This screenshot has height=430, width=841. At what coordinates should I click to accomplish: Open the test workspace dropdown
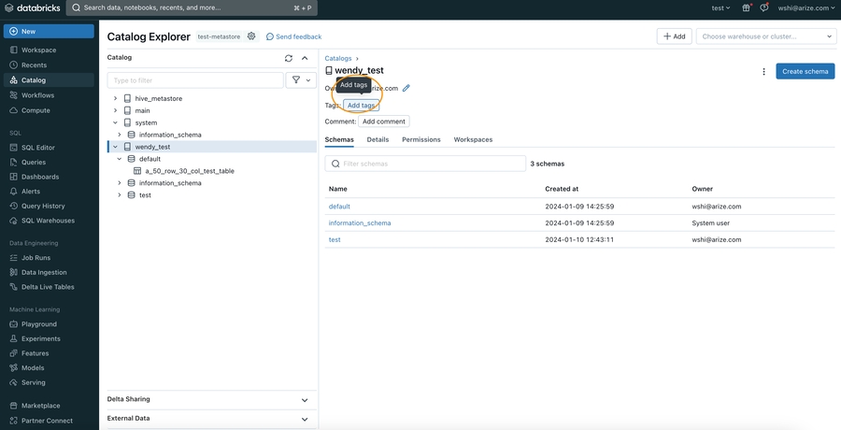pos(720,7)
